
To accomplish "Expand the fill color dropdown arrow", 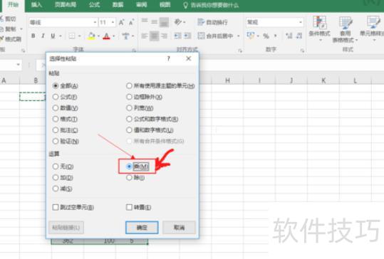I will 98,36.
